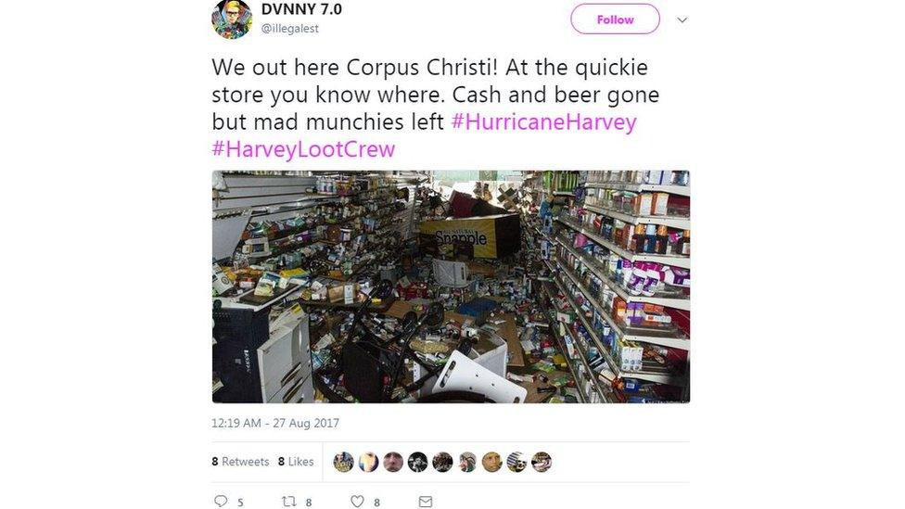View the 8 Retweets list

[x=240, y=461]
